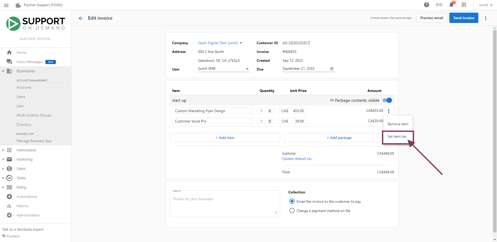The image size is (497, 242).
Task: Click the Automations lightning icon
Action: (9, 197)
